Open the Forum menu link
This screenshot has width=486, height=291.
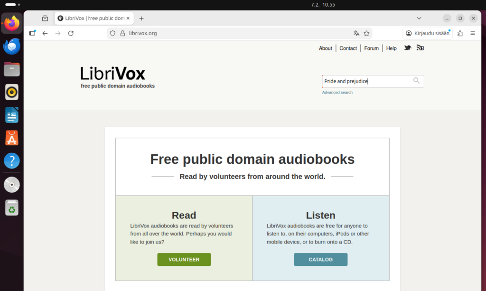[x=371, y=48]
